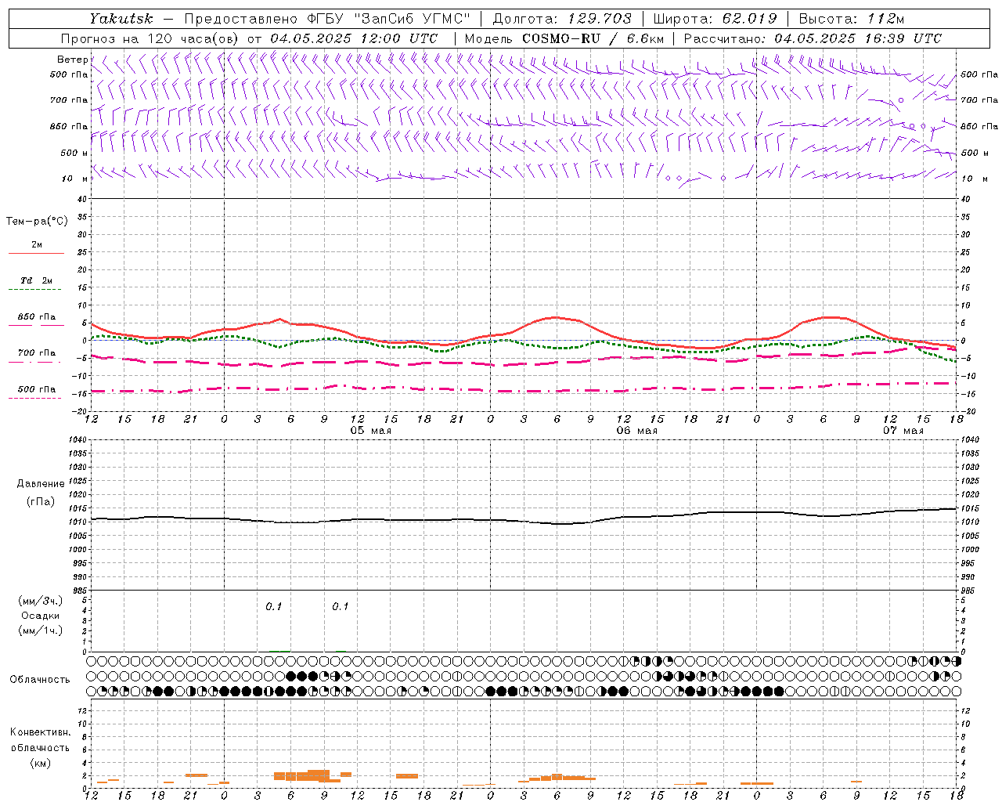The width and height of the screenshot is (1002, 802).
Task: Click "500 м" label left of wind barbs
Action: pyautogui.click(x=74, y=153)
